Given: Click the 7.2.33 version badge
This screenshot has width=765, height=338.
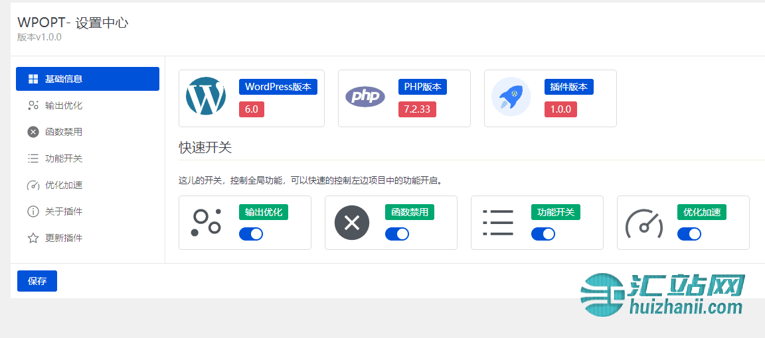Looking at the screenshot, I should [x=417, y=109].
